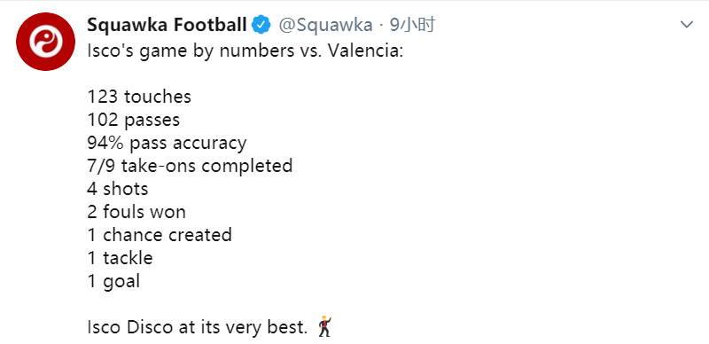Select the "102 passes" line
This screenshot has width=709, height=344.
[x=134, y=120]
